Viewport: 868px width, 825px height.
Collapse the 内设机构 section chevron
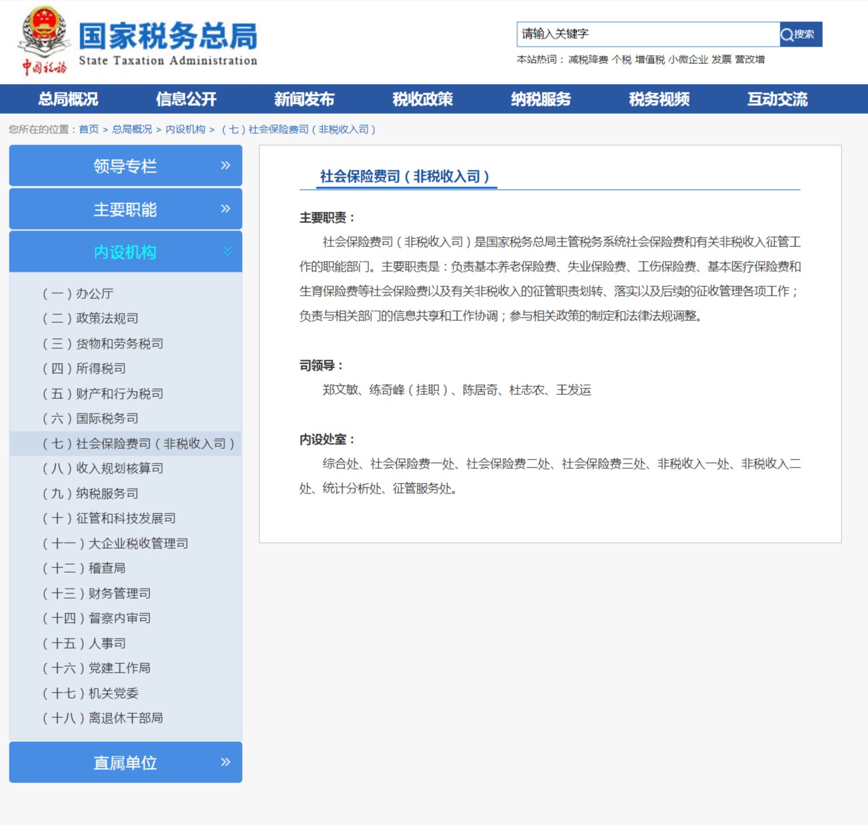point(227,252)
